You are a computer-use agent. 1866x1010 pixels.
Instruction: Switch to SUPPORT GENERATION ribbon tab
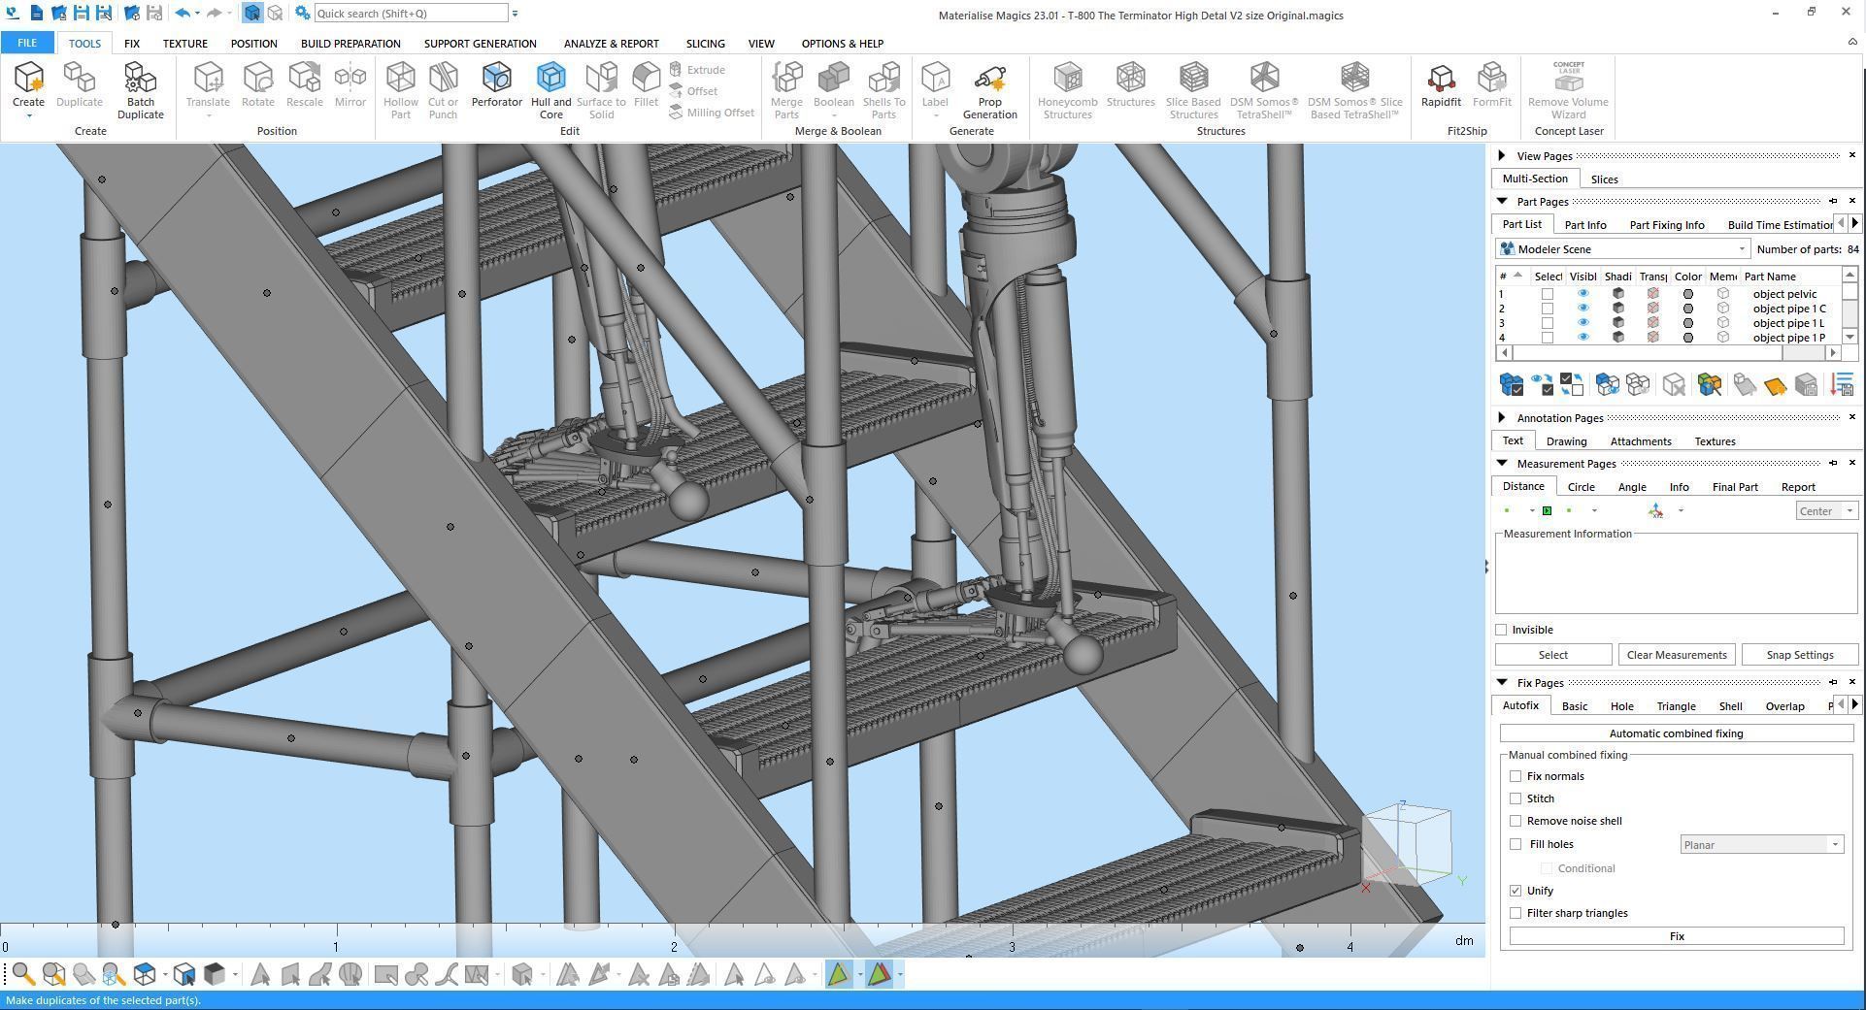point(480,43)
